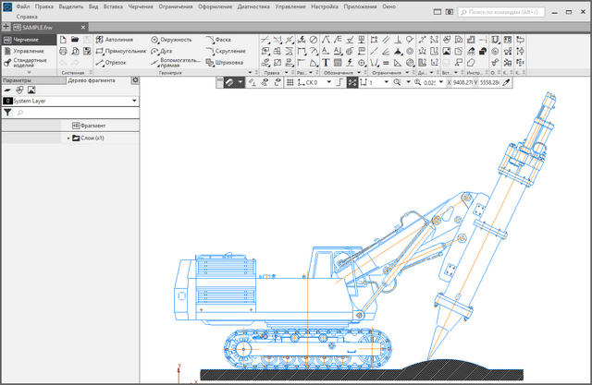Toggle the highlighted snap mode button
Image resolution: width=592 pixels, height=385 pixels.
(x=352, y=82)
